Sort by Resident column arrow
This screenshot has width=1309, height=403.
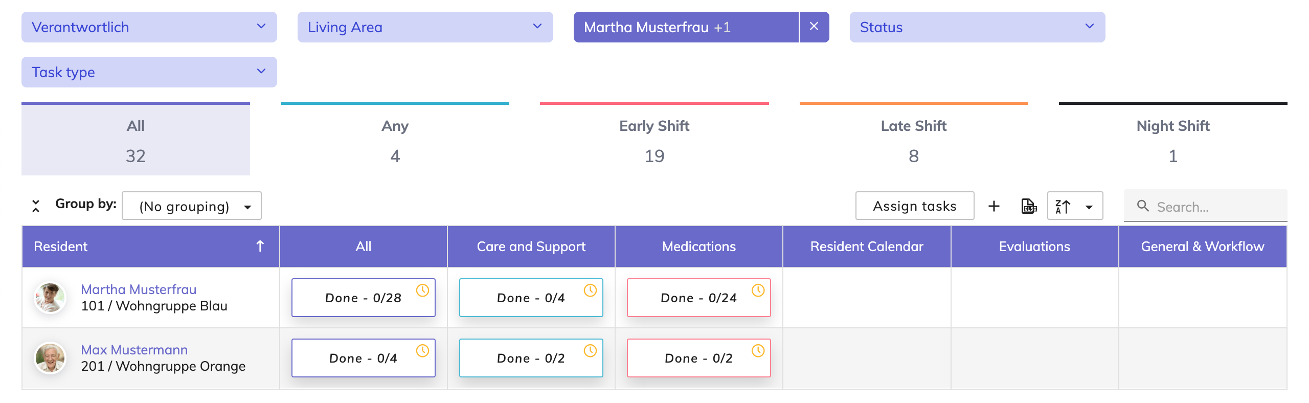point(260,247)
